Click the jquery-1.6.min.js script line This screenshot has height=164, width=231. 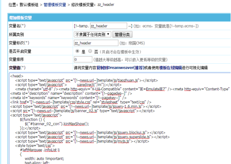click(x=86, y=106)
